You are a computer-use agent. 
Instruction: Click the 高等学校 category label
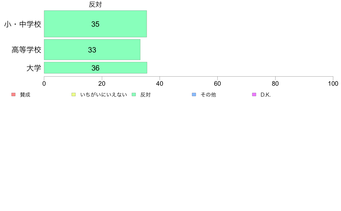coord(26,50)
